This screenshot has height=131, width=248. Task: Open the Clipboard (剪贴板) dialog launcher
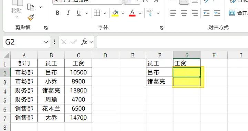[46, 28]
